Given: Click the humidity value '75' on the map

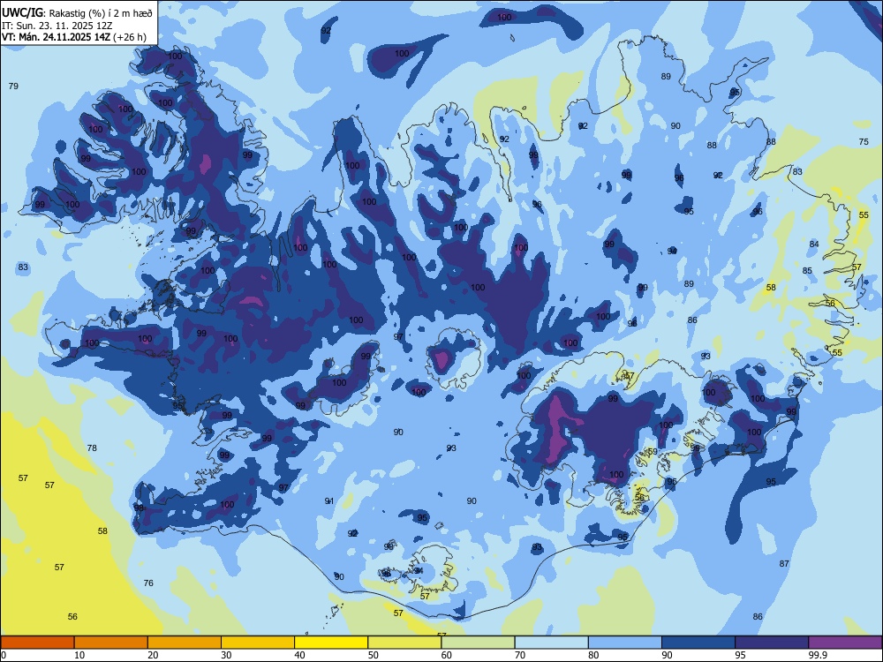Looking at the screenshot, I should pyautogui.click(x=864, y=142).
